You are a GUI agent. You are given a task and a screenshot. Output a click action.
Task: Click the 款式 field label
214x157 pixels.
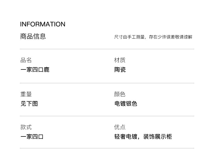point(26,127)
